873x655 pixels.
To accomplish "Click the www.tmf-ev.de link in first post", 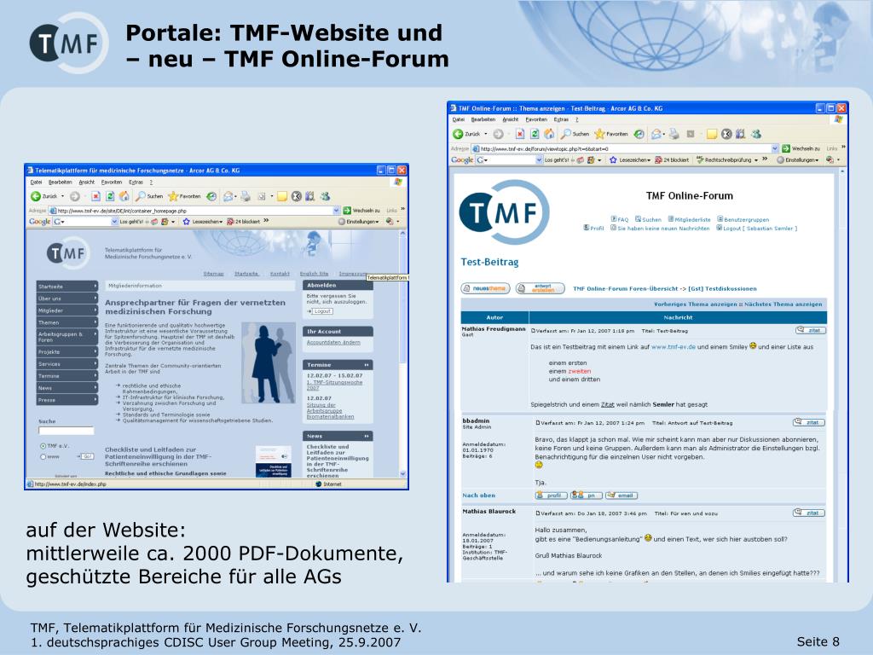I will click(674, 347).
